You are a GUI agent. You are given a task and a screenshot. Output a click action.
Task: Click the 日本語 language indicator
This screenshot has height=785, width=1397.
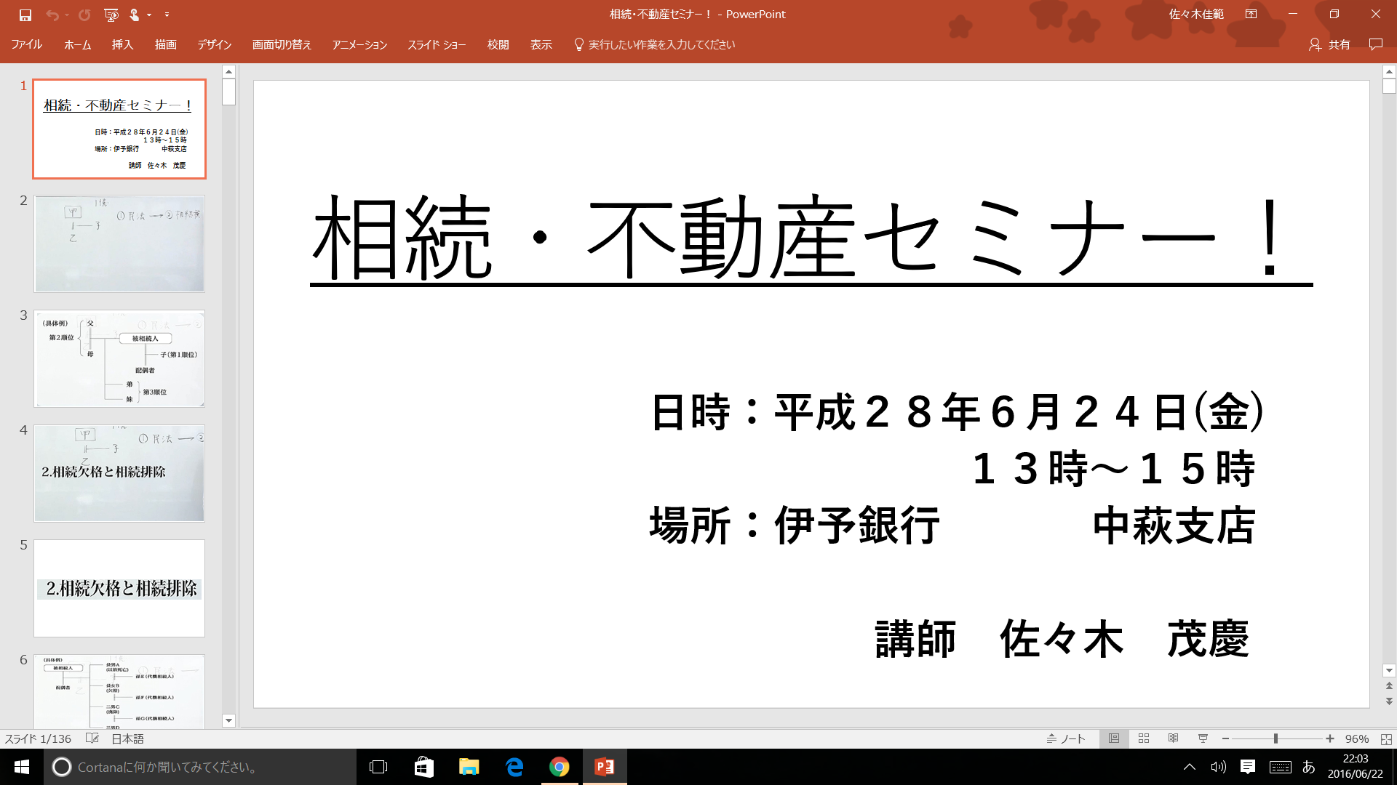127,738
